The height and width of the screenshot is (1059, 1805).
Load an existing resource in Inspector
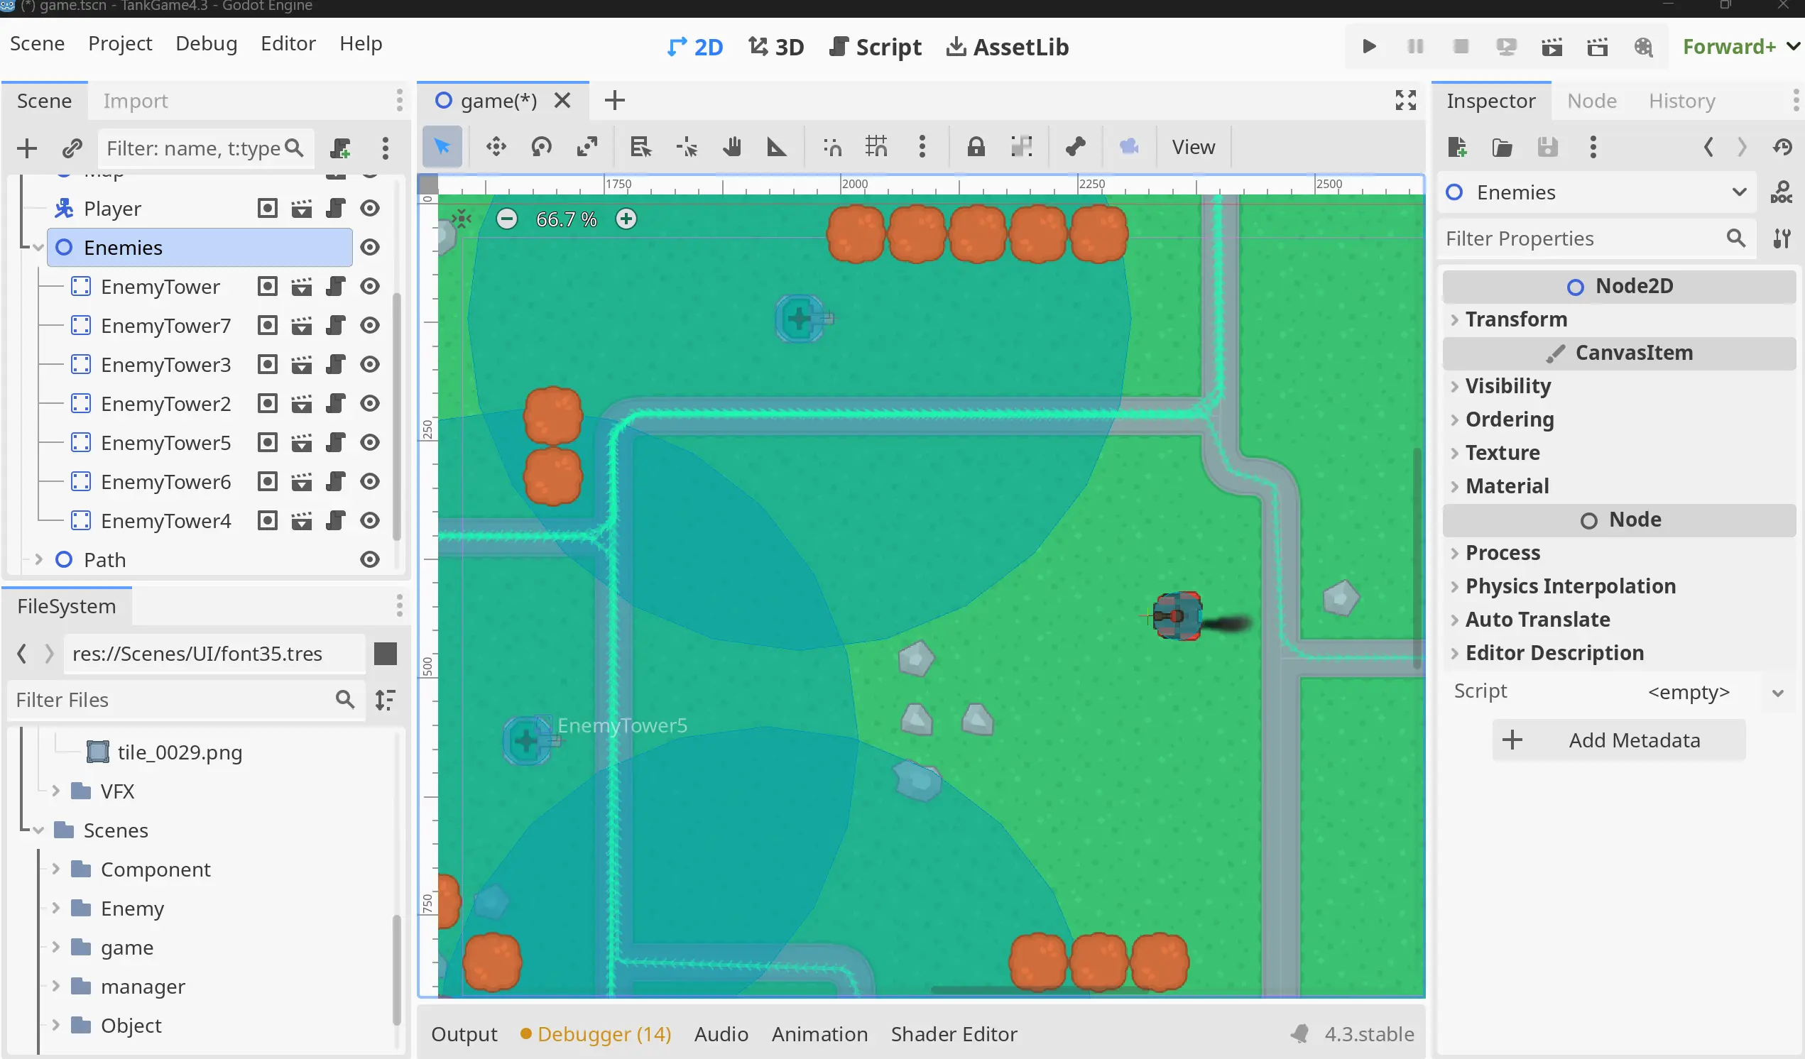(1502, 147)
